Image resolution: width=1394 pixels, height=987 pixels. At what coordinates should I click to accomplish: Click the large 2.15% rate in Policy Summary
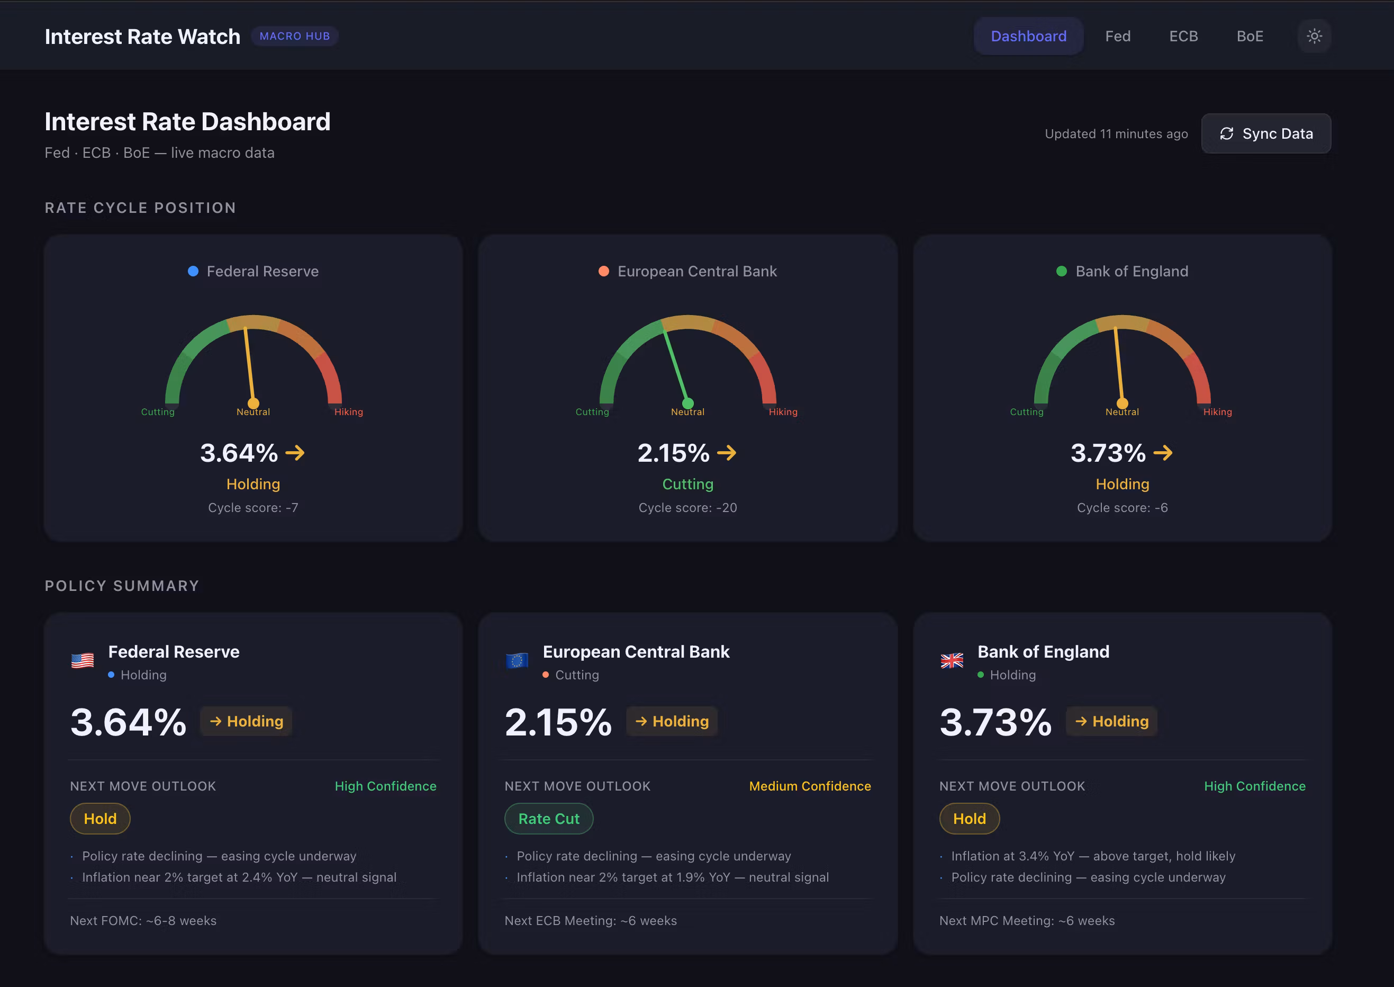pos(558,722)
